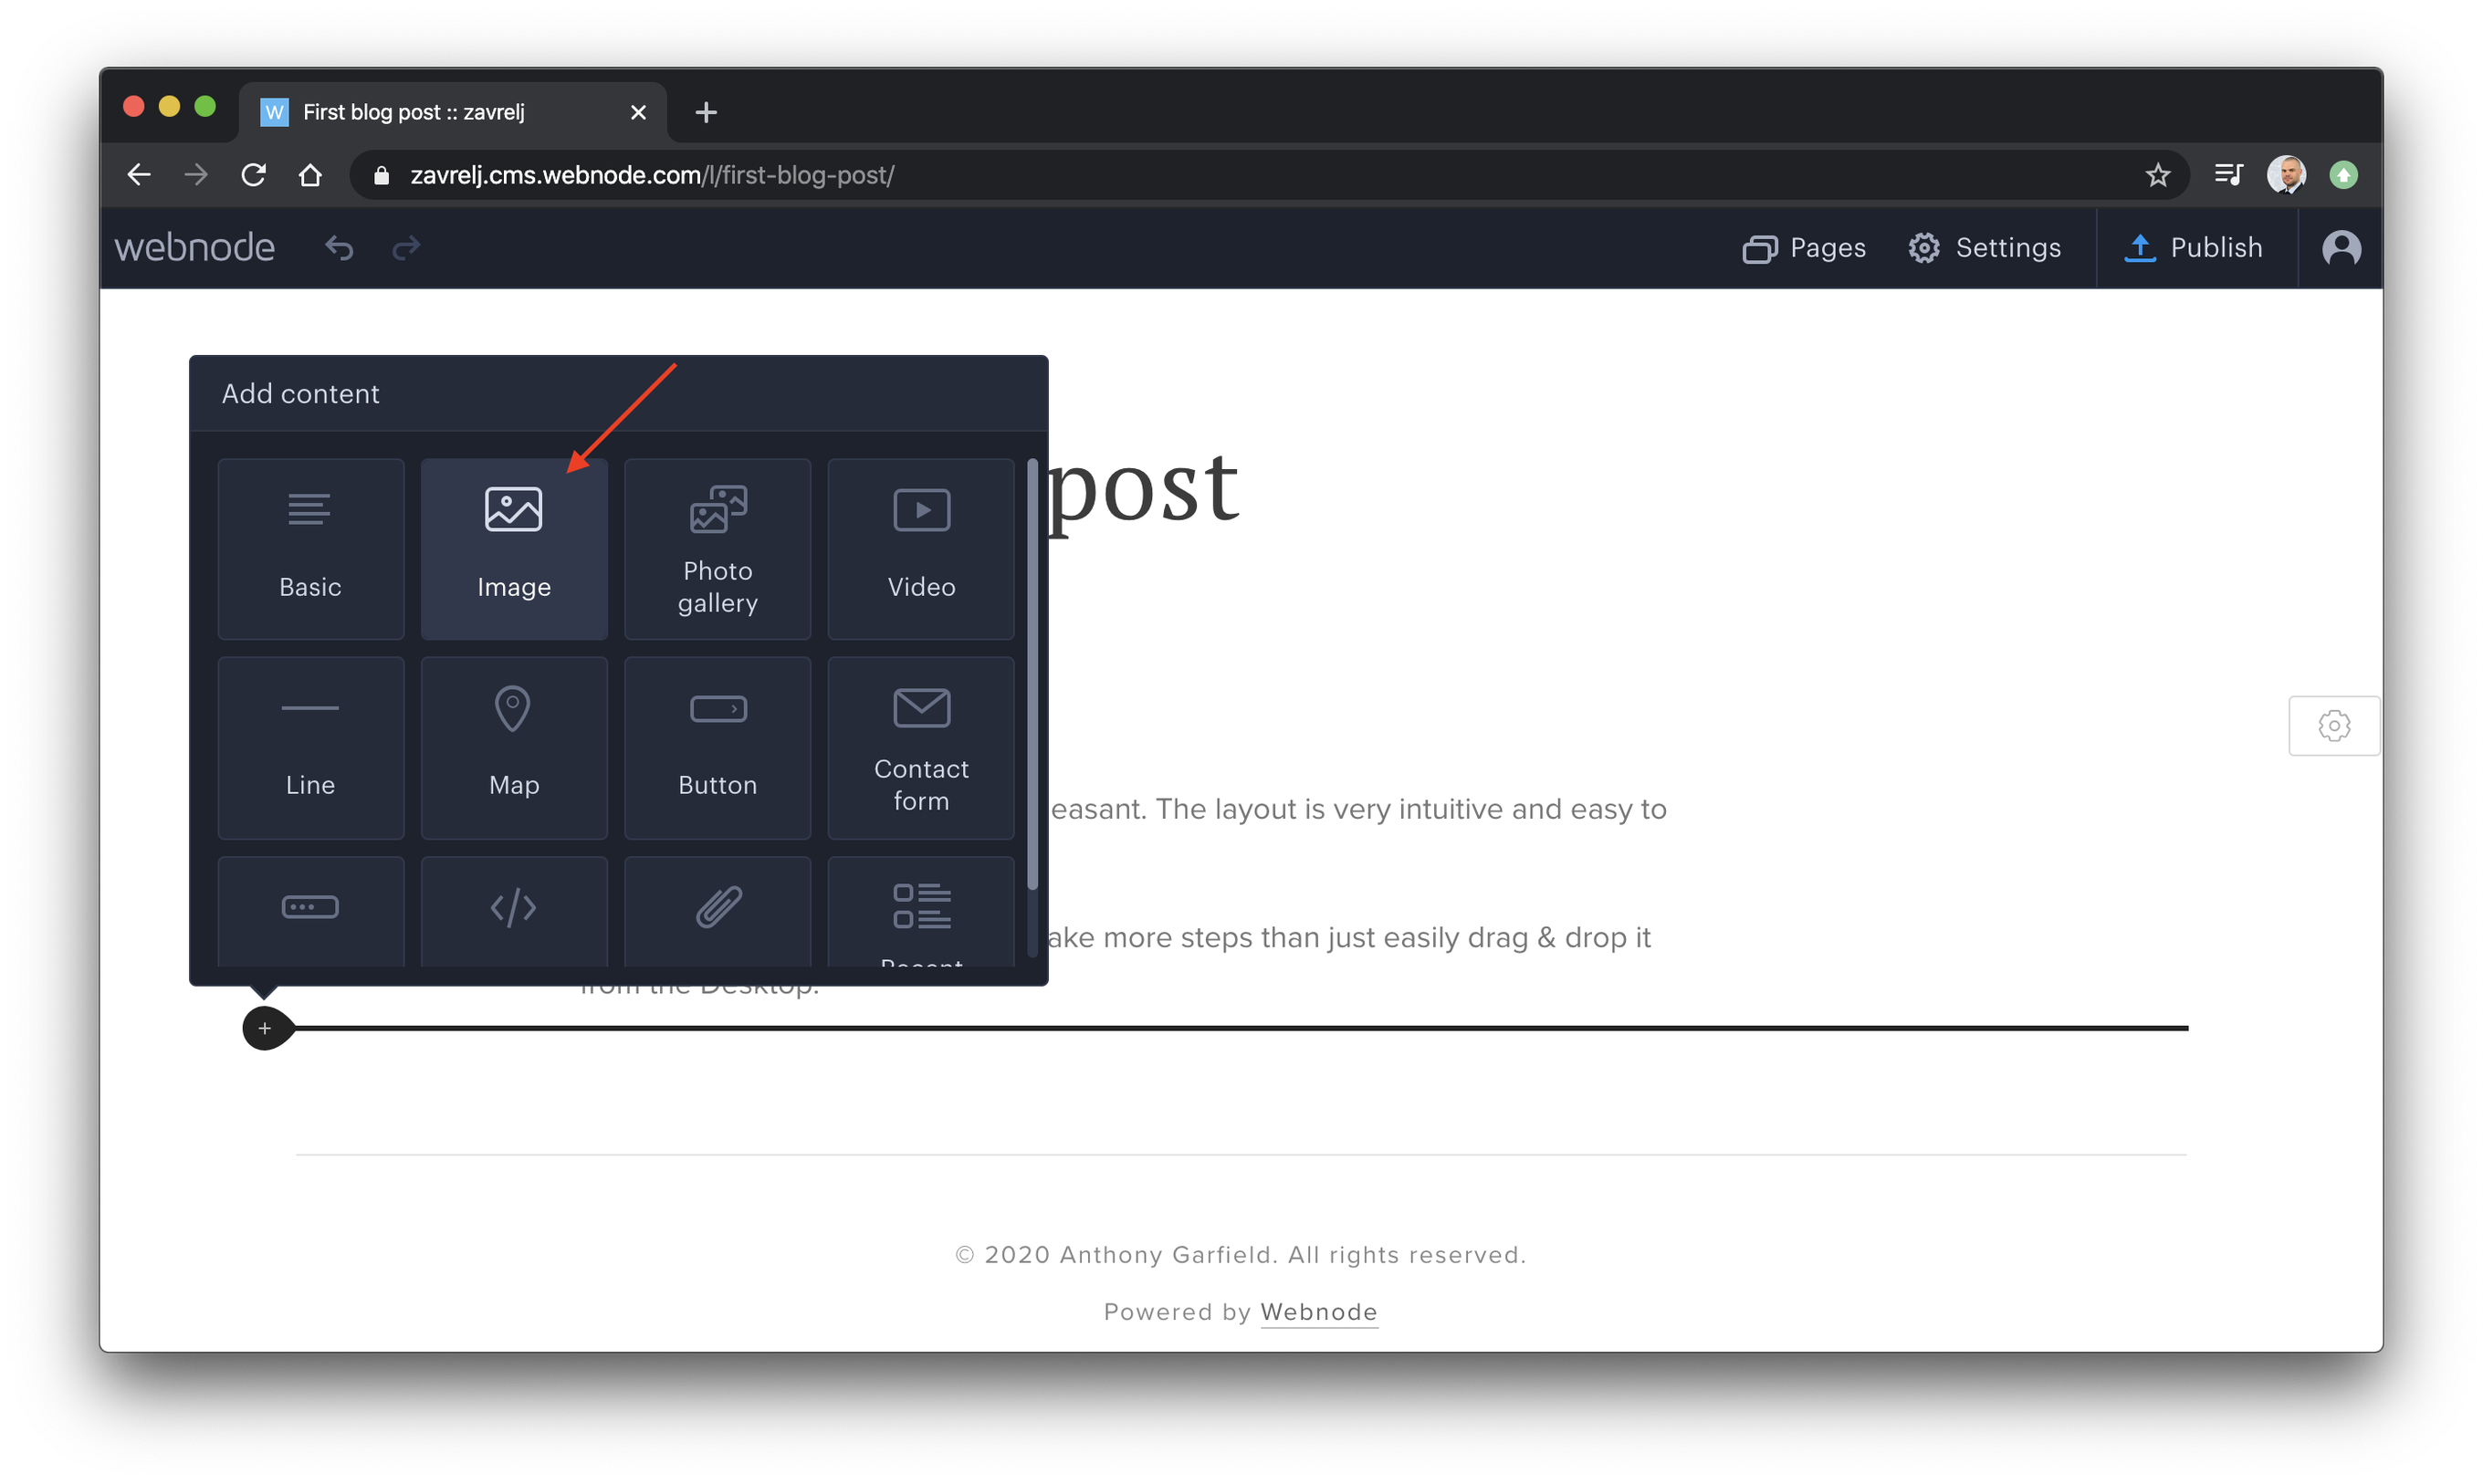Redo the editor action
Viewport: 2483px width, 1484px height.
pos(406,247)
